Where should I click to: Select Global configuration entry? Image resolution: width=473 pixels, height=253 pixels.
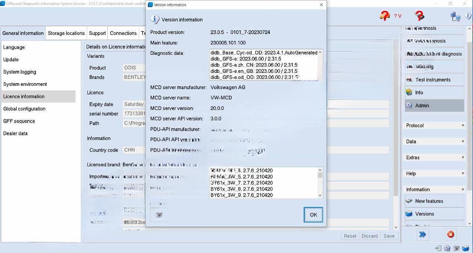[x=39, y=109]
